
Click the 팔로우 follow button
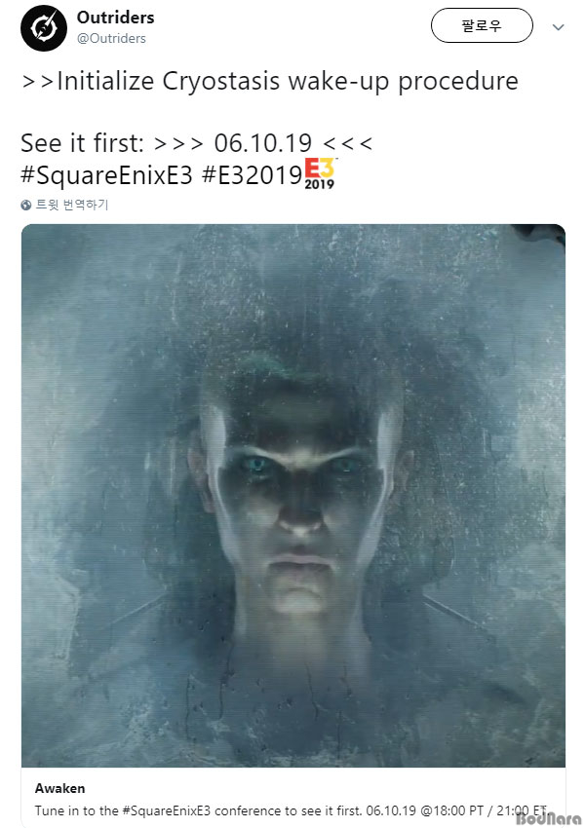pyautogui.click(x=482, y=25)
